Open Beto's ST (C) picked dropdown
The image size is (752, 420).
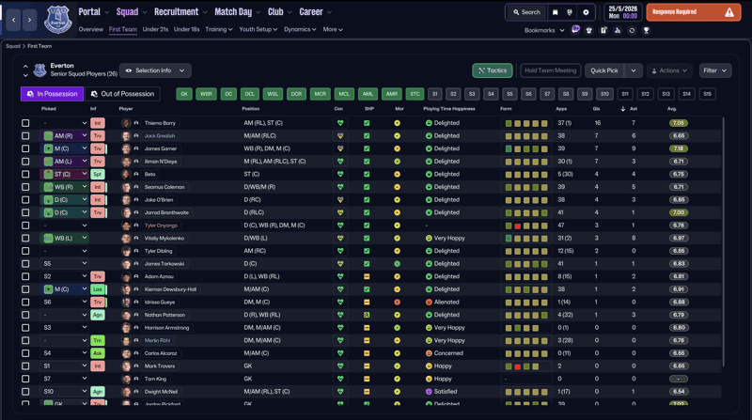point(65,175)
